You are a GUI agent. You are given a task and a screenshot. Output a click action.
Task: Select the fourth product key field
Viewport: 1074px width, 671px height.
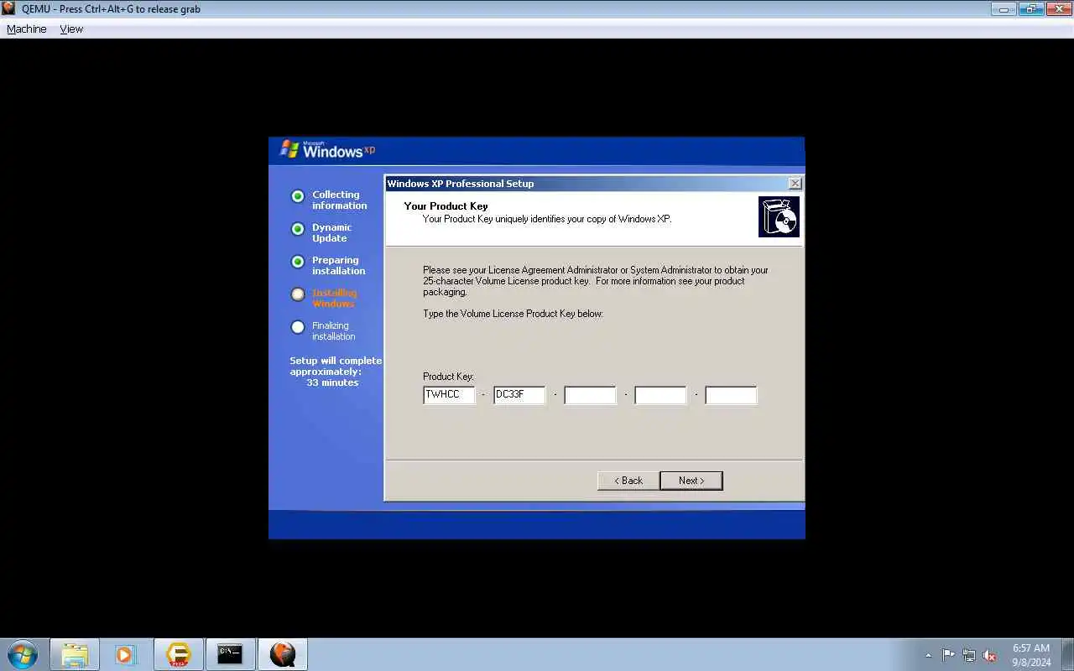(661, 395)
